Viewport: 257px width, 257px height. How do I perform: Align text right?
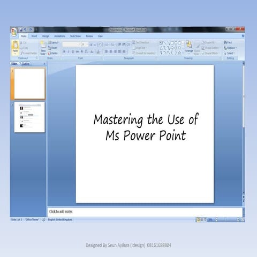[115, 51]
